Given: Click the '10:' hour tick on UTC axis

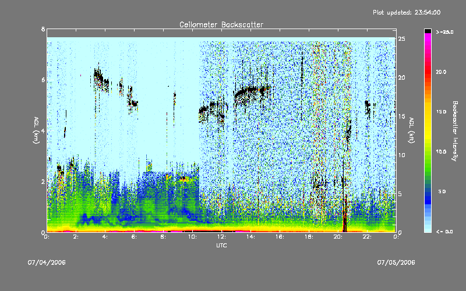Looking at the screenshot, I should click(x=192, y=237).
